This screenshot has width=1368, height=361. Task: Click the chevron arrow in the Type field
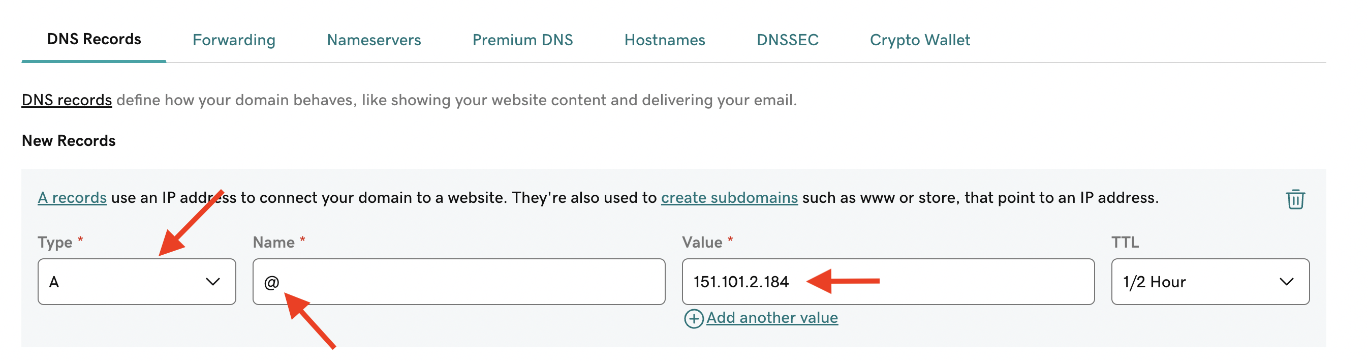213,282
